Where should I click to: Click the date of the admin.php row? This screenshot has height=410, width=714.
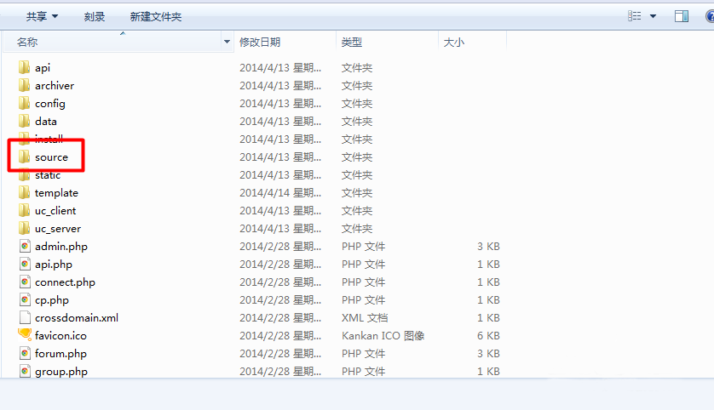click(280, 247)
